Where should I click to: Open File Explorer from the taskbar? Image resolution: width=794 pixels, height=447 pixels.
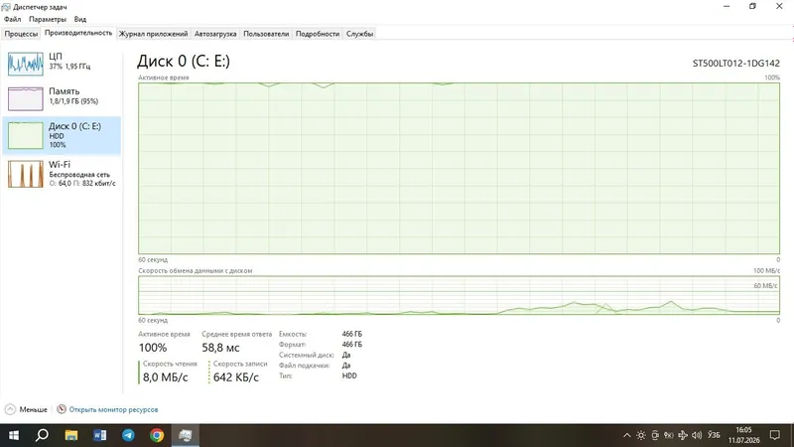point(70,435)
